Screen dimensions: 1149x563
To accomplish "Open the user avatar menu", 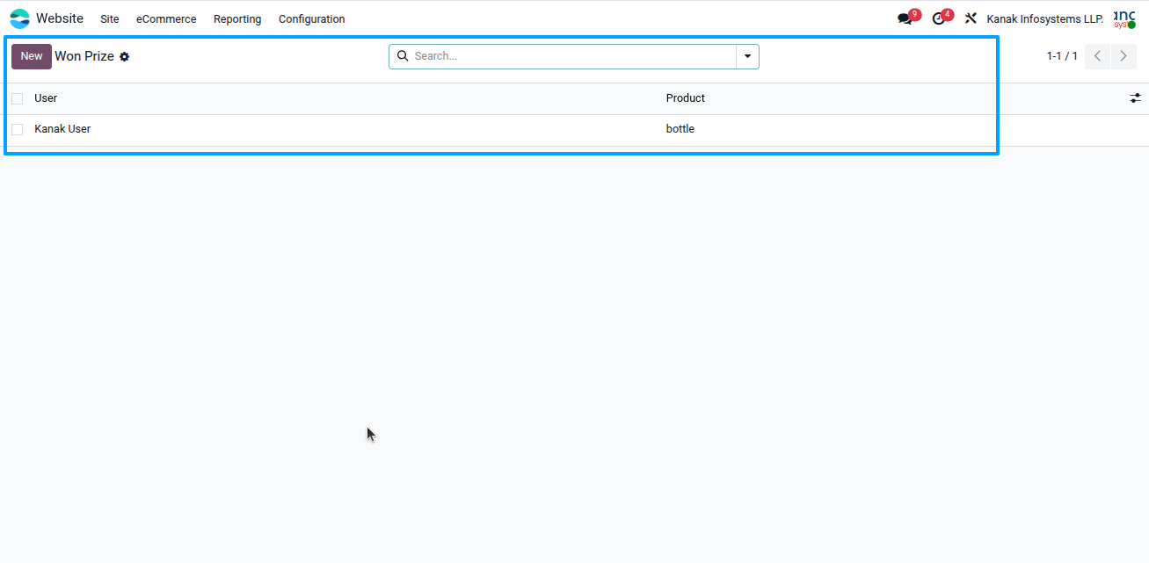I will (1124, 18).
